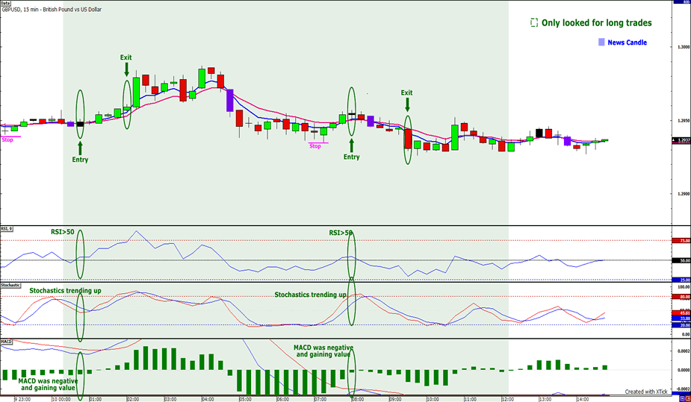Click the current price marker 1.2937
Image resolution: width=691 pixels, height=402 pixels.
click(x=681, y=140)
